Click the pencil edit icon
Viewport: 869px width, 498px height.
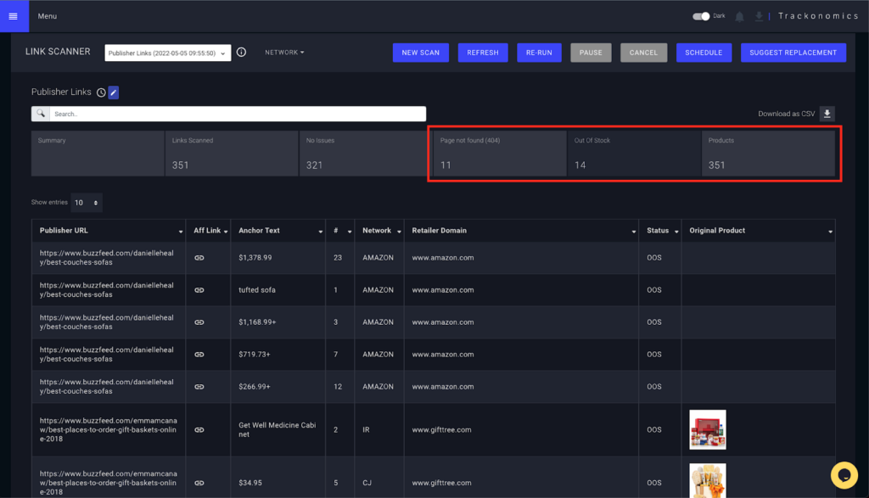114,92
